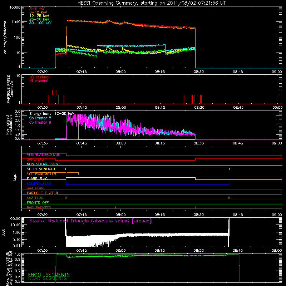Click the FRONT SEGMENTS legend label

click(x=49, y=275)
